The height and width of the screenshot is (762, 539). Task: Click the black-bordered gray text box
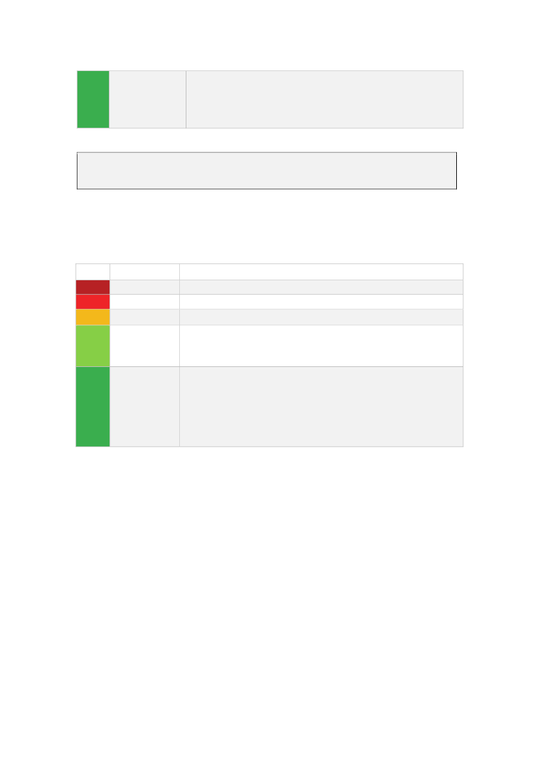pos(267,171)
